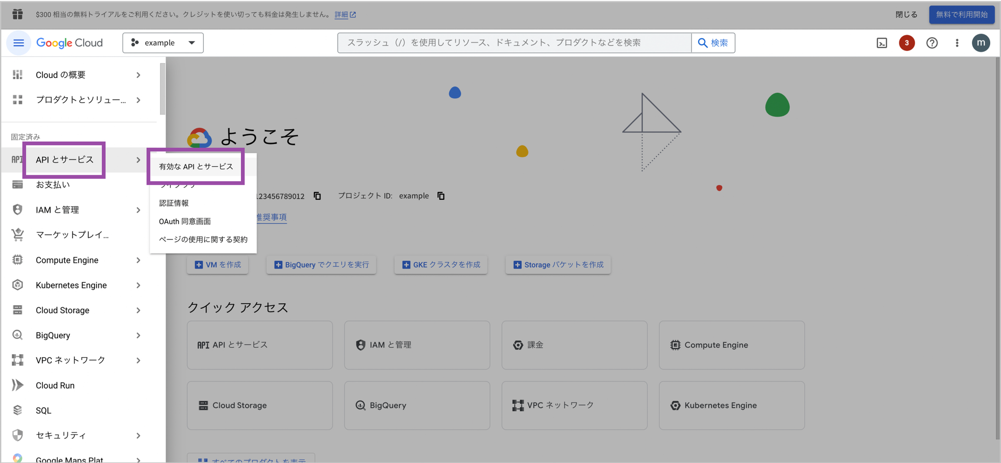Viewport: 1001px width, 463px height.
Task: Open the three-dot settings menu
Action: [x=957, y=43]
